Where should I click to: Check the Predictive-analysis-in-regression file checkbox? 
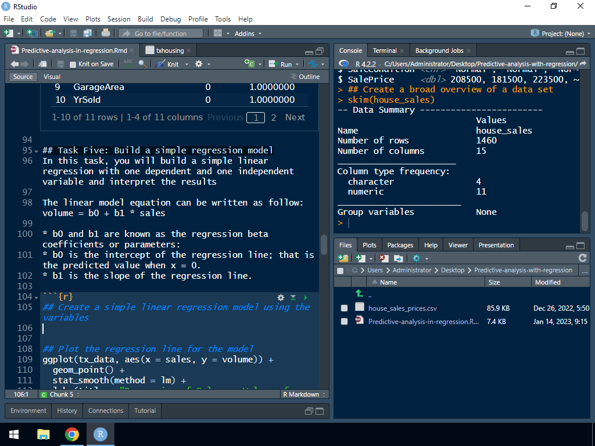pyautogui.click(x=344, y=321)
